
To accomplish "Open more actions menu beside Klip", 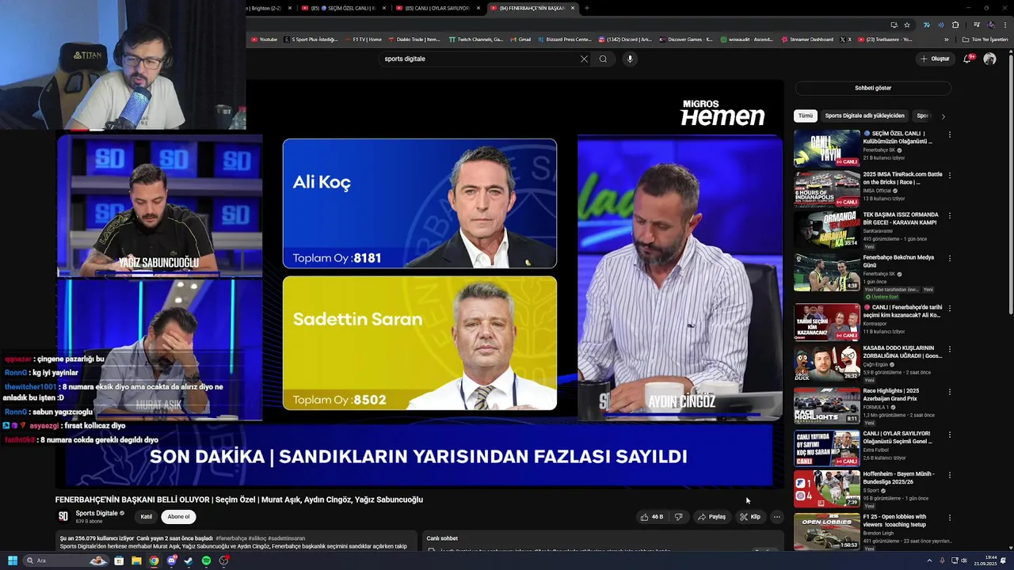I will coord(776,517).
